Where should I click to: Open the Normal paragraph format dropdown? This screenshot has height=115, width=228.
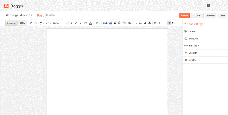[x=60, y=23]
